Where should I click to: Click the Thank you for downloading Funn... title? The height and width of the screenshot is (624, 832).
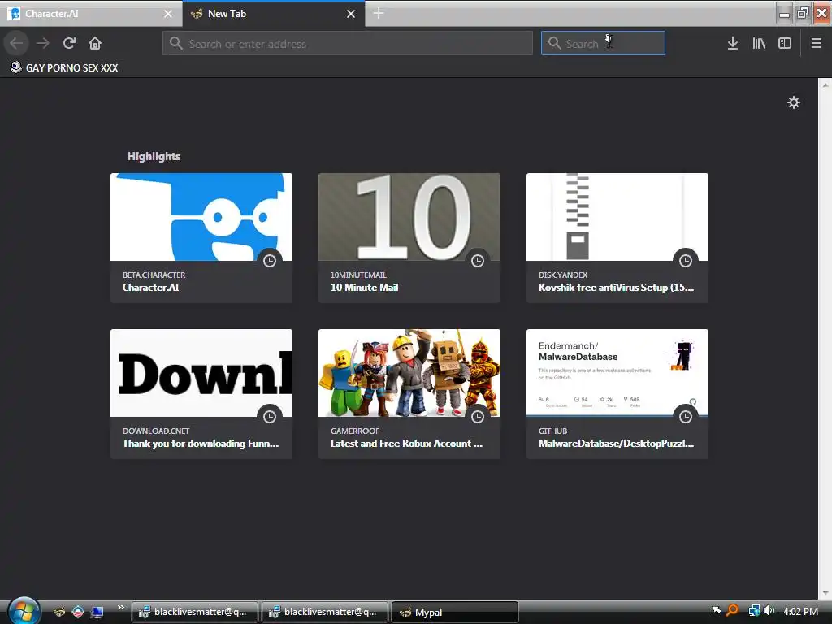201,444
